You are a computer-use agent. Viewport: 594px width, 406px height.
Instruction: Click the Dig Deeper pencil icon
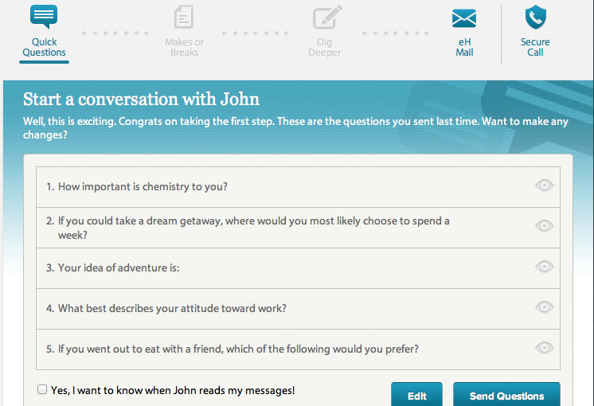(325, 17)
